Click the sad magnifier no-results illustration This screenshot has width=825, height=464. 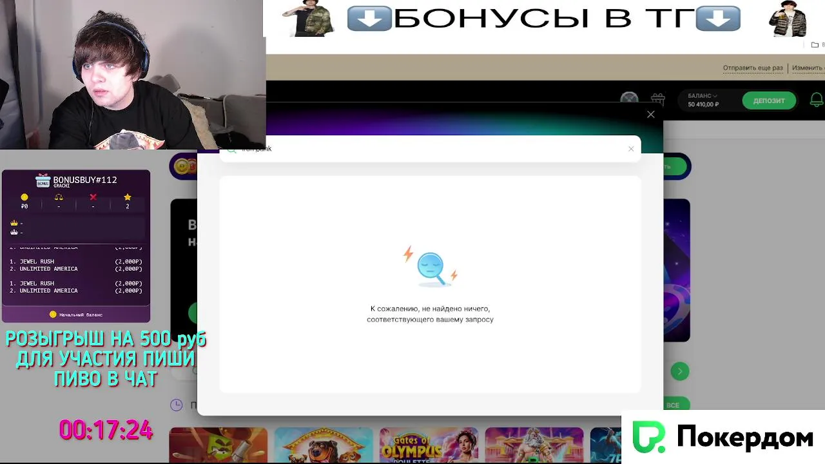point(431,266)
